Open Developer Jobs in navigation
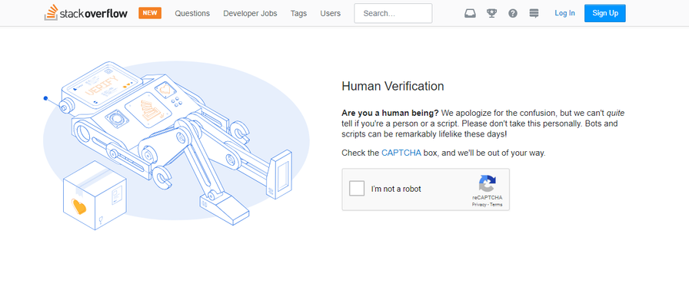The width and height of the screenshot is (689, 303). (250, 13)
